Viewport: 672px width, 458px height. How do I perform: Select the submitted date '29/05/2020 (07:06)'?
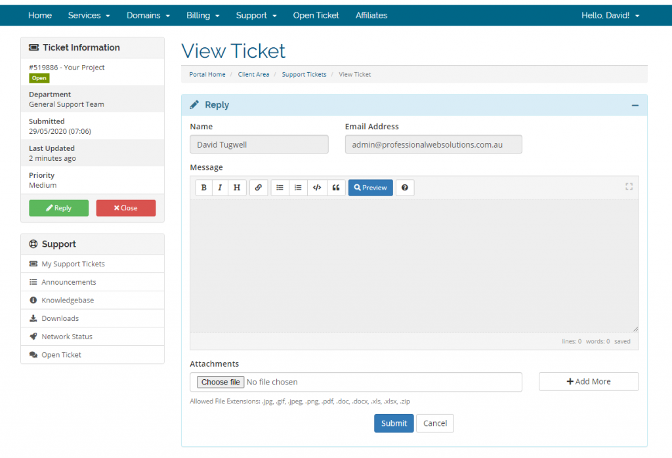point(60,131)
